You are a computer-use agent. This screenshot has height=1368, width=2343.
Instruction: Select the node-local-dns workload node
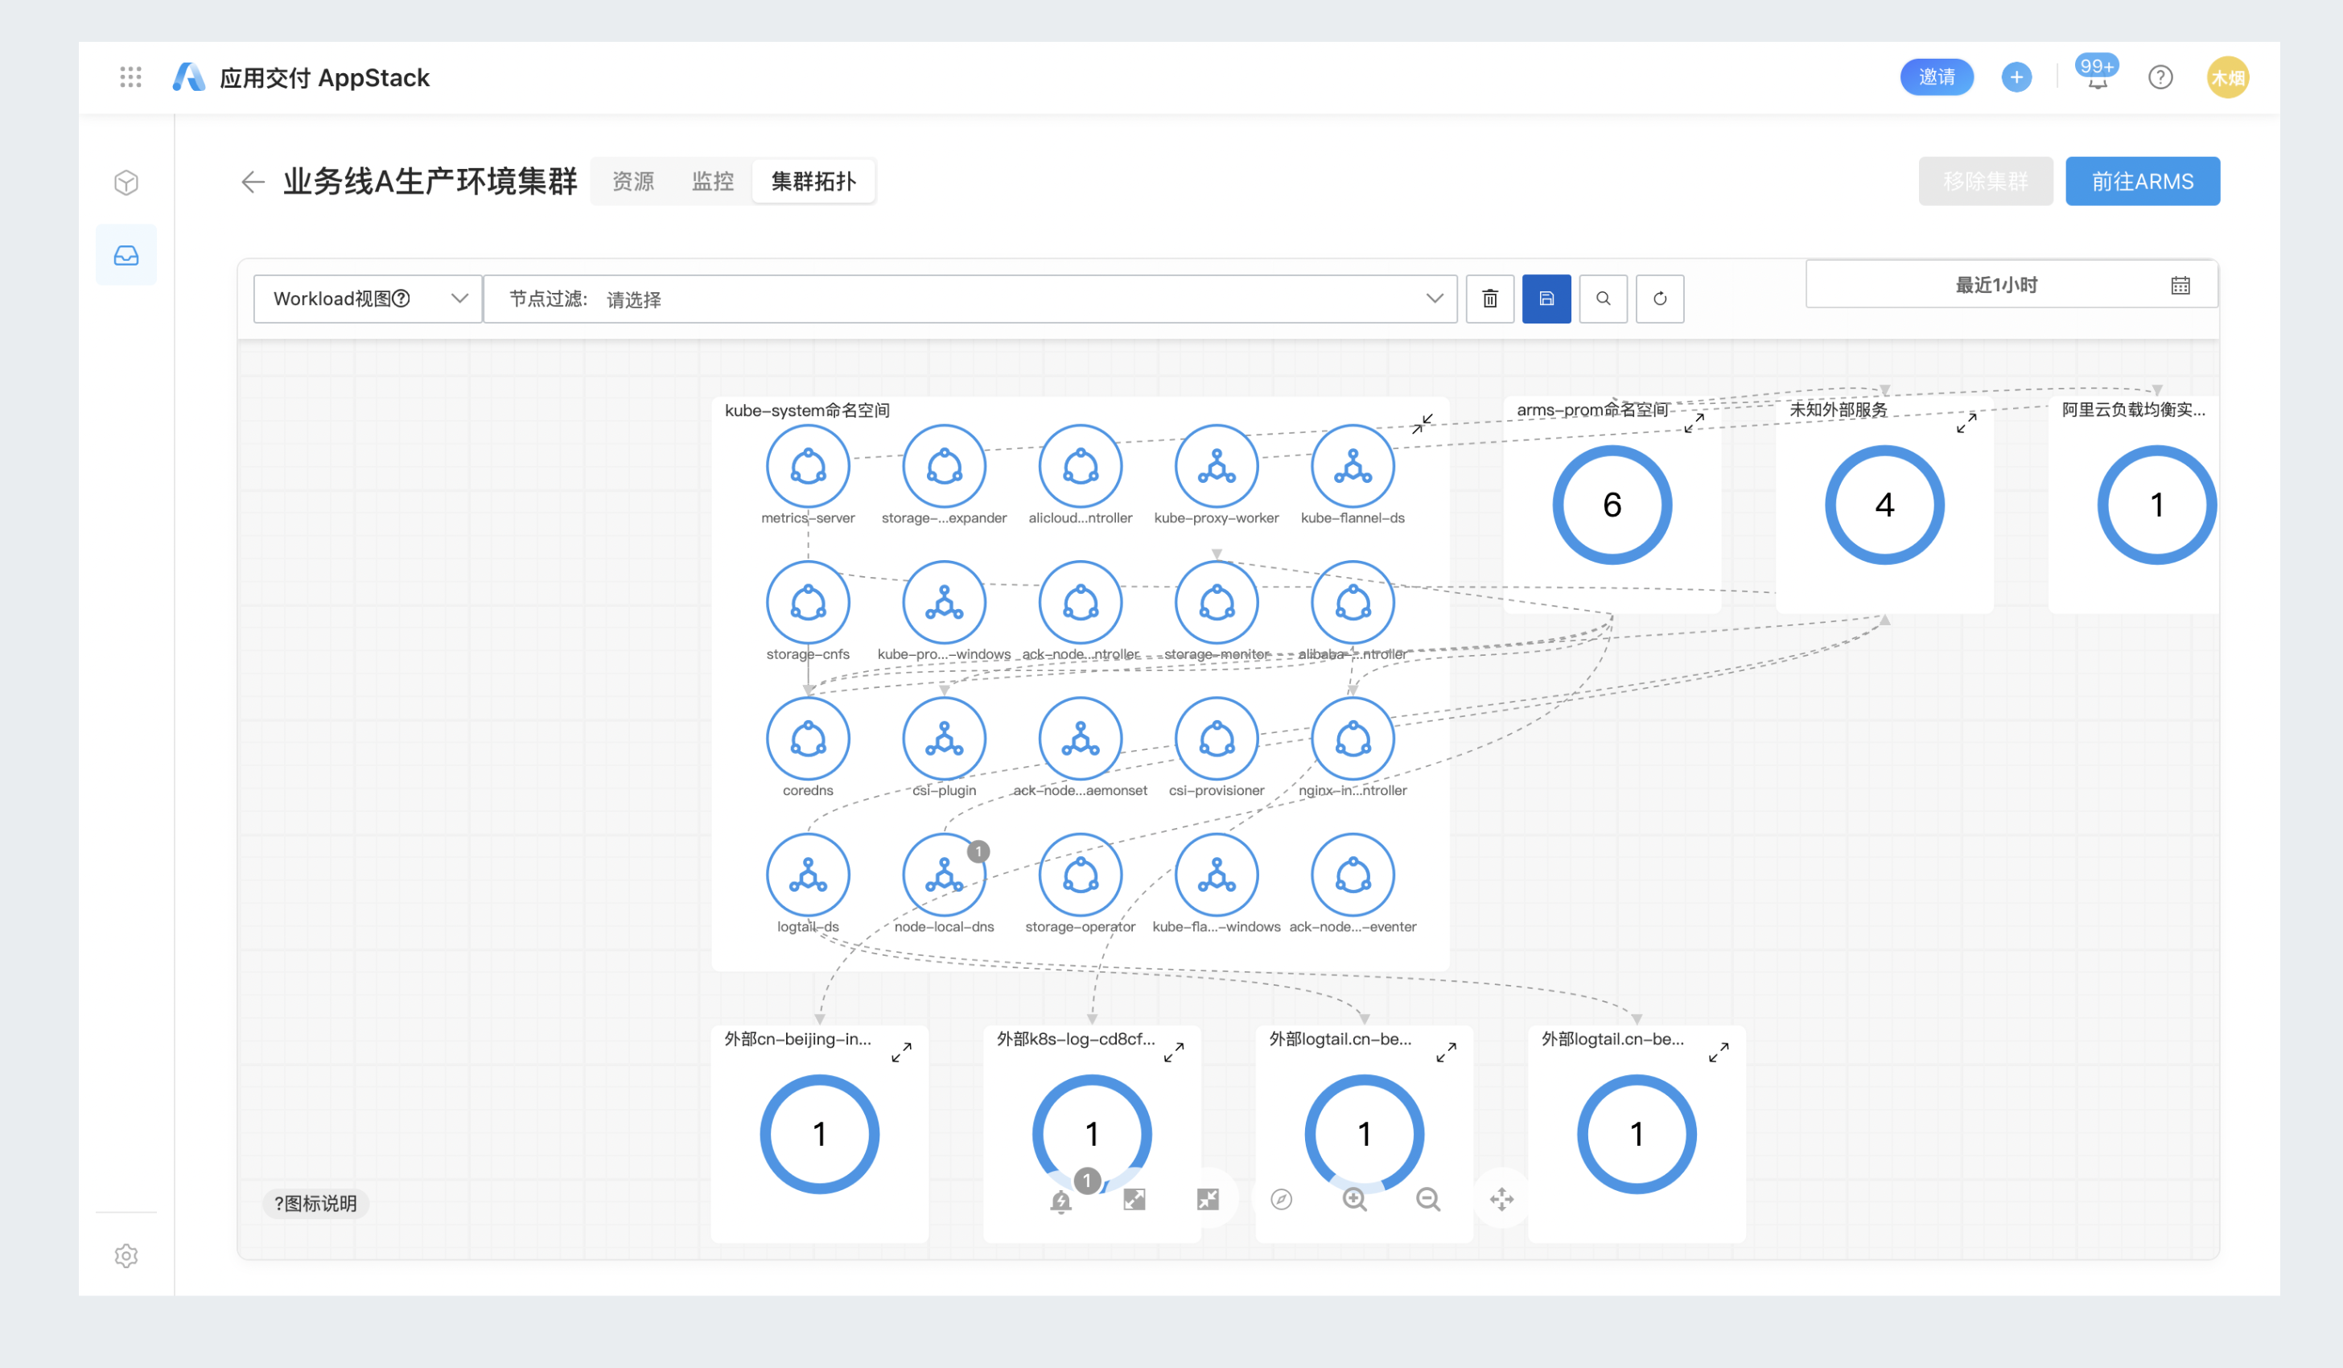click(x=945, y=875)
